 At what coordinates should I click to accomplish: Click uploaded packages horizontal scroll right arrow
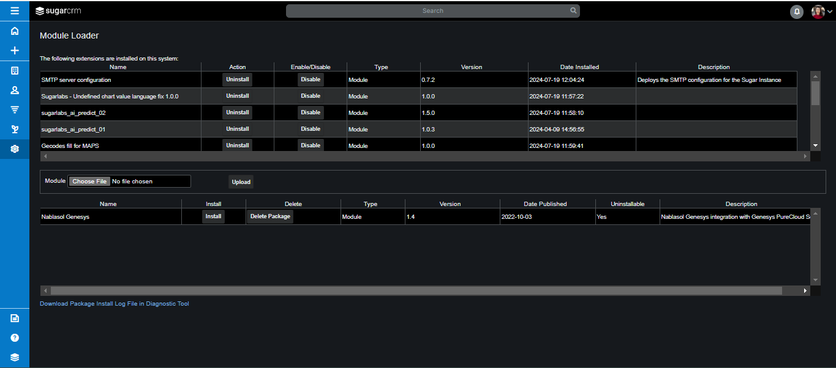tap(805, 291)
